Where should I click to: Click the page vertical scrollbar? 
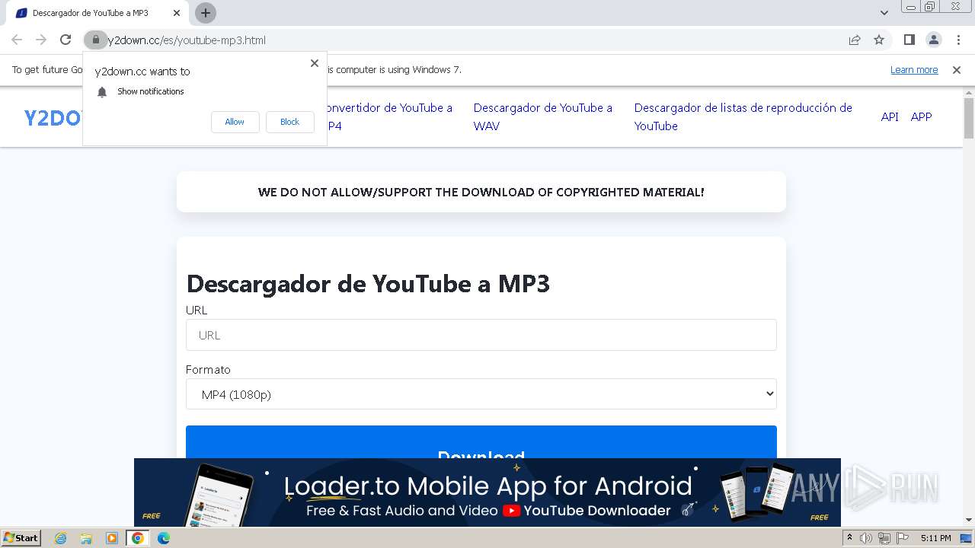click(969, 119)
